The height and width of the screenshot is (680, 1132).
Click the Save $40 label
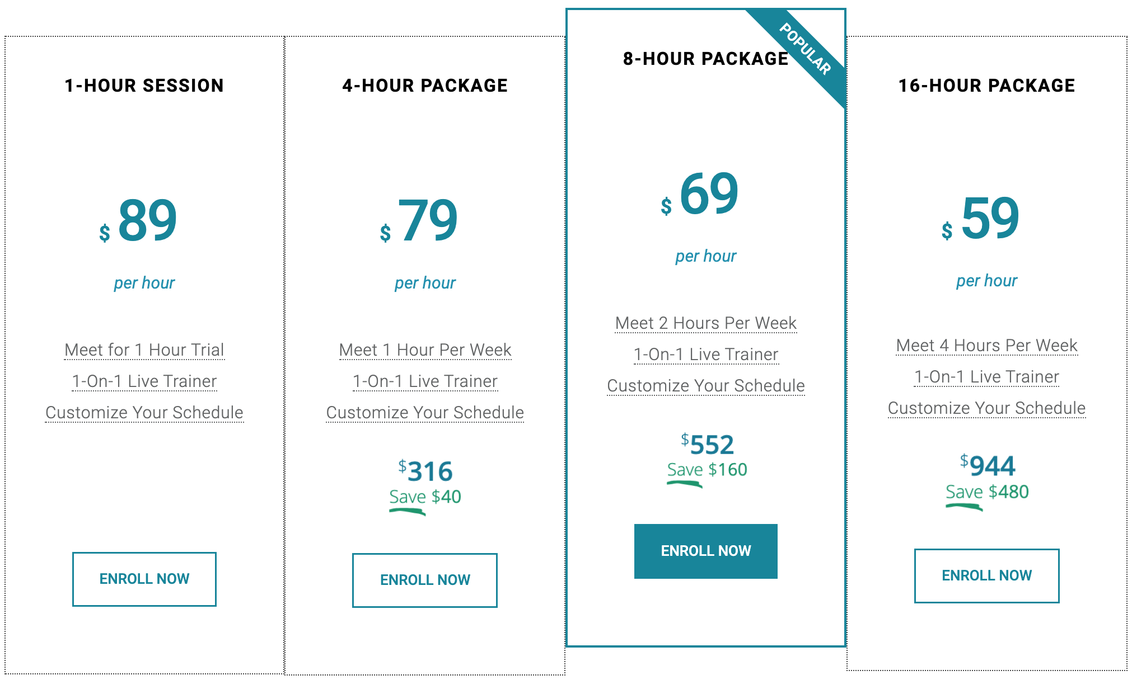point(425,497)
